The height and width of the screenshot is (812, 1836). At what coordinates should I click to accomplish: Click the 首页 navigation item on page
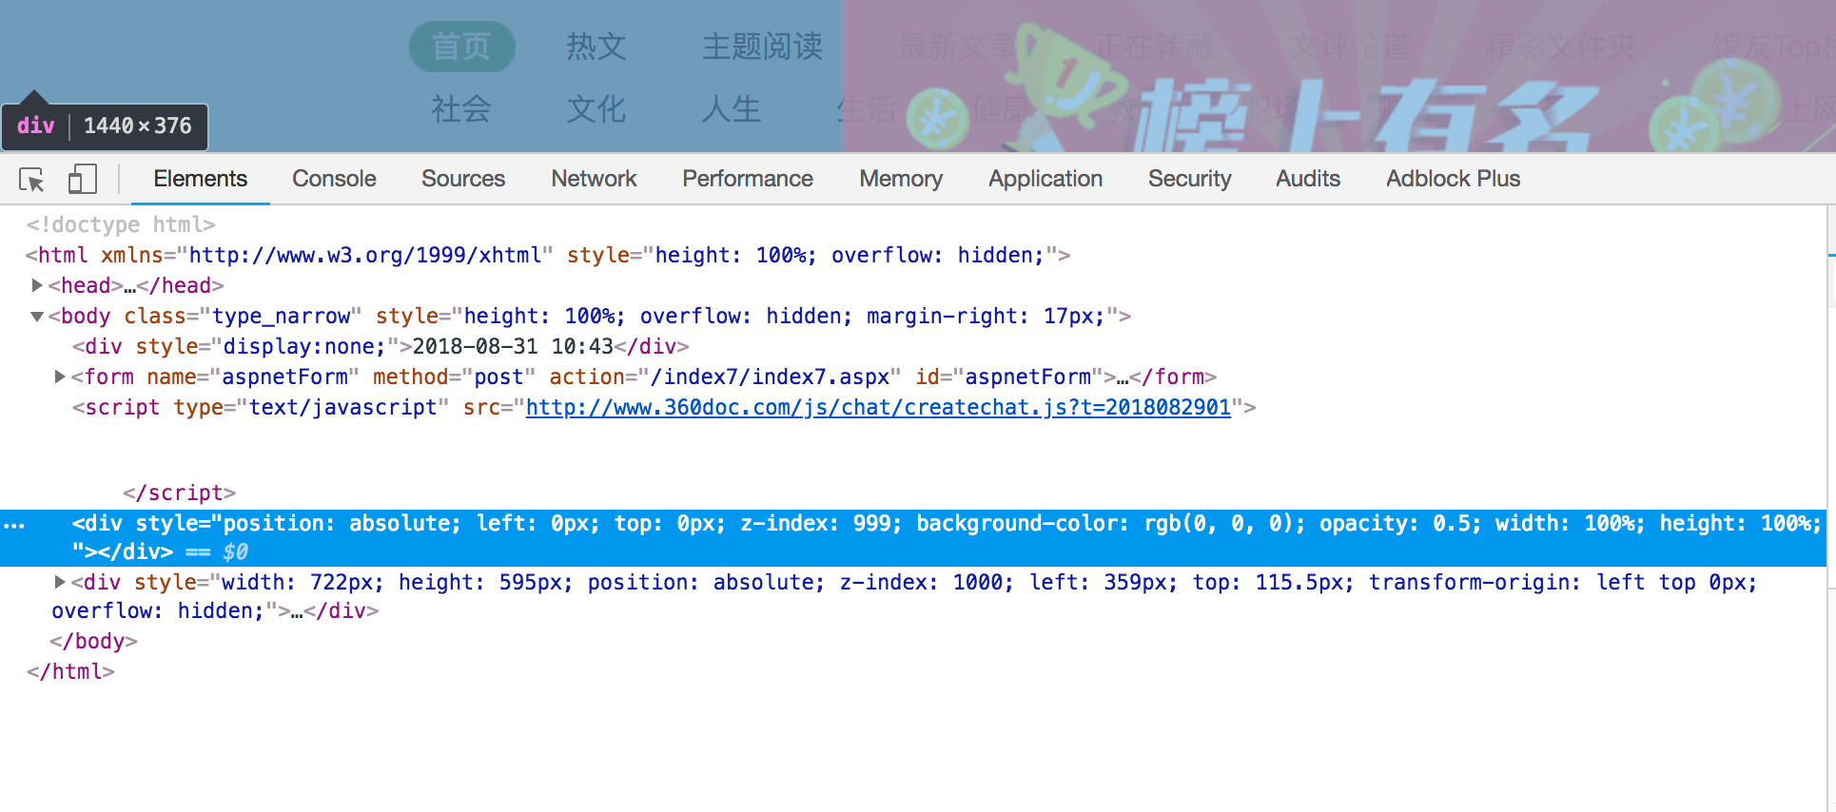[461, 47]
